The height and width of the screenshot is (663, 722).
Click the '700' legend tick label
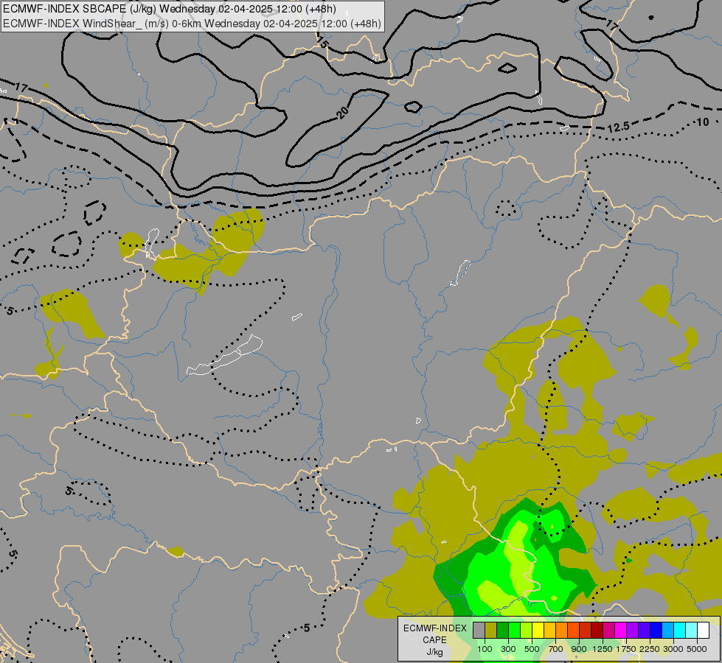coord(556,649)
